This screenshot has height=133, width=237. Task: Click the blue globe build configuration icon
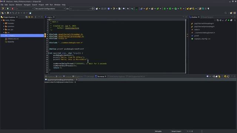tap(109, 8)
